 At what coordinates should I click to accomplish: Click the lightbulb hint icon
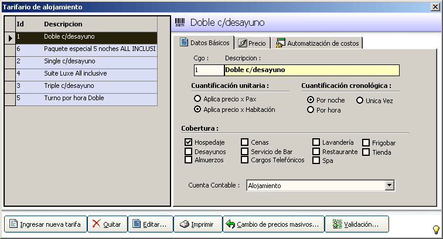click(x=435, y=229)
